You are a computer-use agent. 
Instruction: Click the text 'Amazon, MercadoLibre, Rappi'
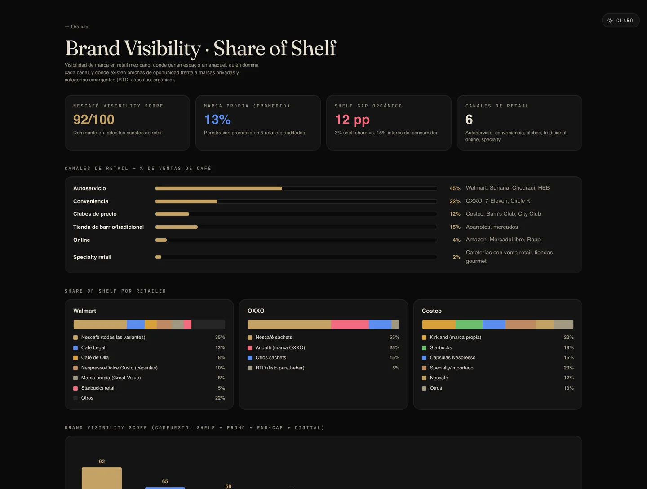(504, 240)
